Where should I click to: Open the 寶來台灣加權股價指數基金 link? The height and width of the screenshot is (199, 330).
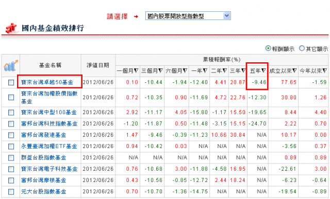(49, 97)
